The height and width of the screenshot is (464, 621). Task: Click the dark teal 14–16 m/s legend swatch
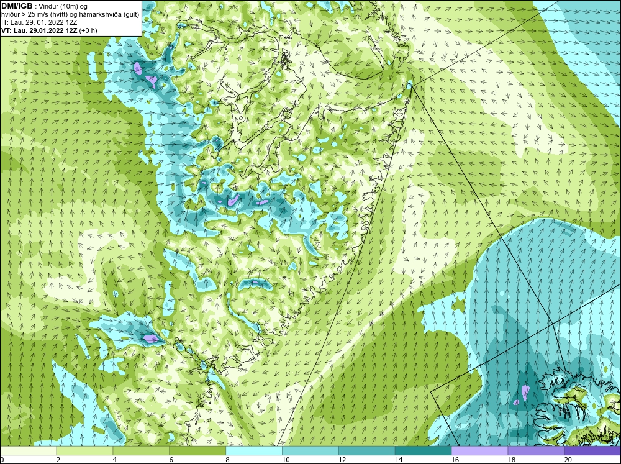423,450
